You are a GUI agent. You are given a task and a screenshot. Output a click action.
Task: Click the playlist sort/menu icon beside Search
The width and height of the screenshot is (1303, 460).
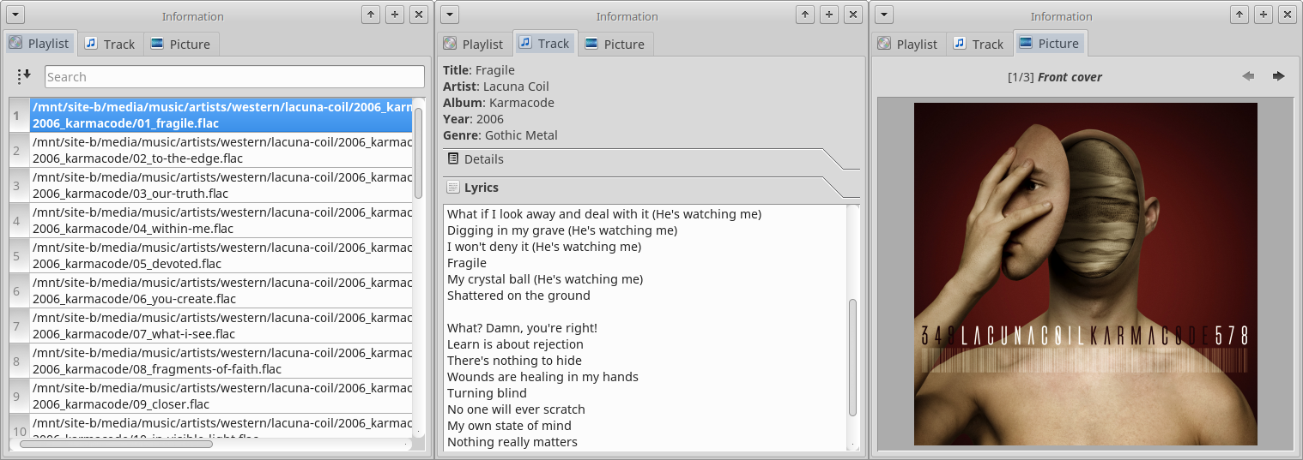point(24,77)
